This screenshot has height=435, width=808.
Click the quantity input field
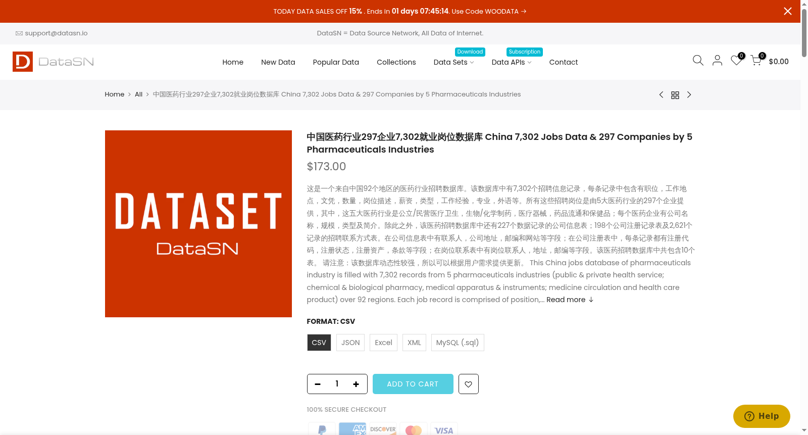[x=337, y=384]
